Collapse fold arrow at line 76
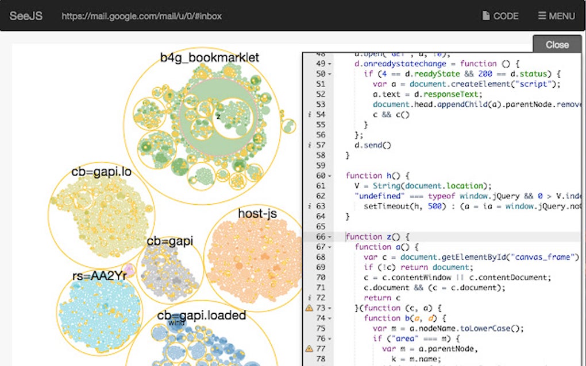The height and width of the screenshot is (366, 586). [330, 339]
